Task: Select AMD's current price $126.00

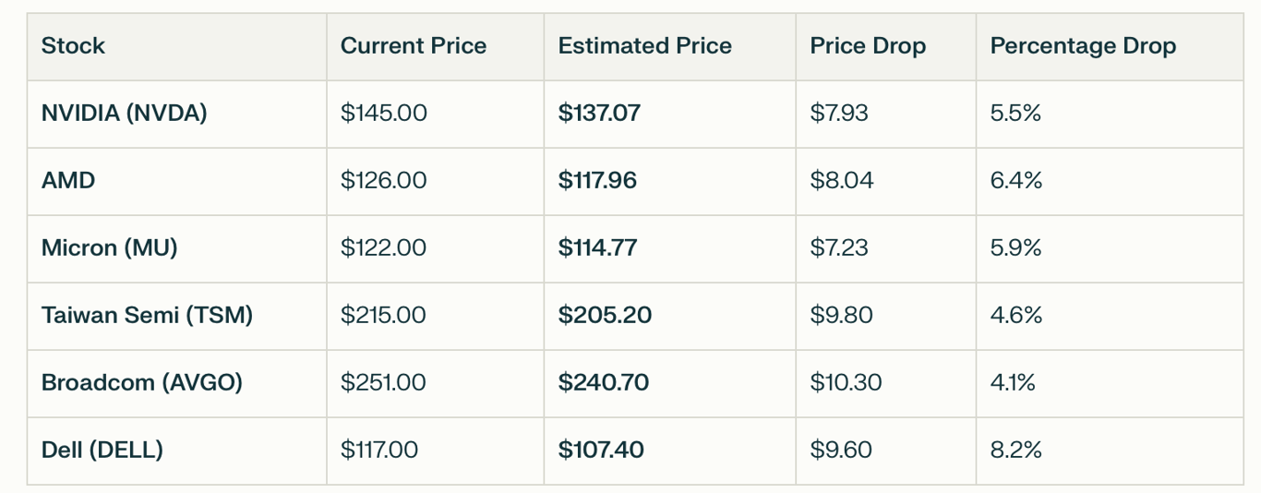Action: 384,181
